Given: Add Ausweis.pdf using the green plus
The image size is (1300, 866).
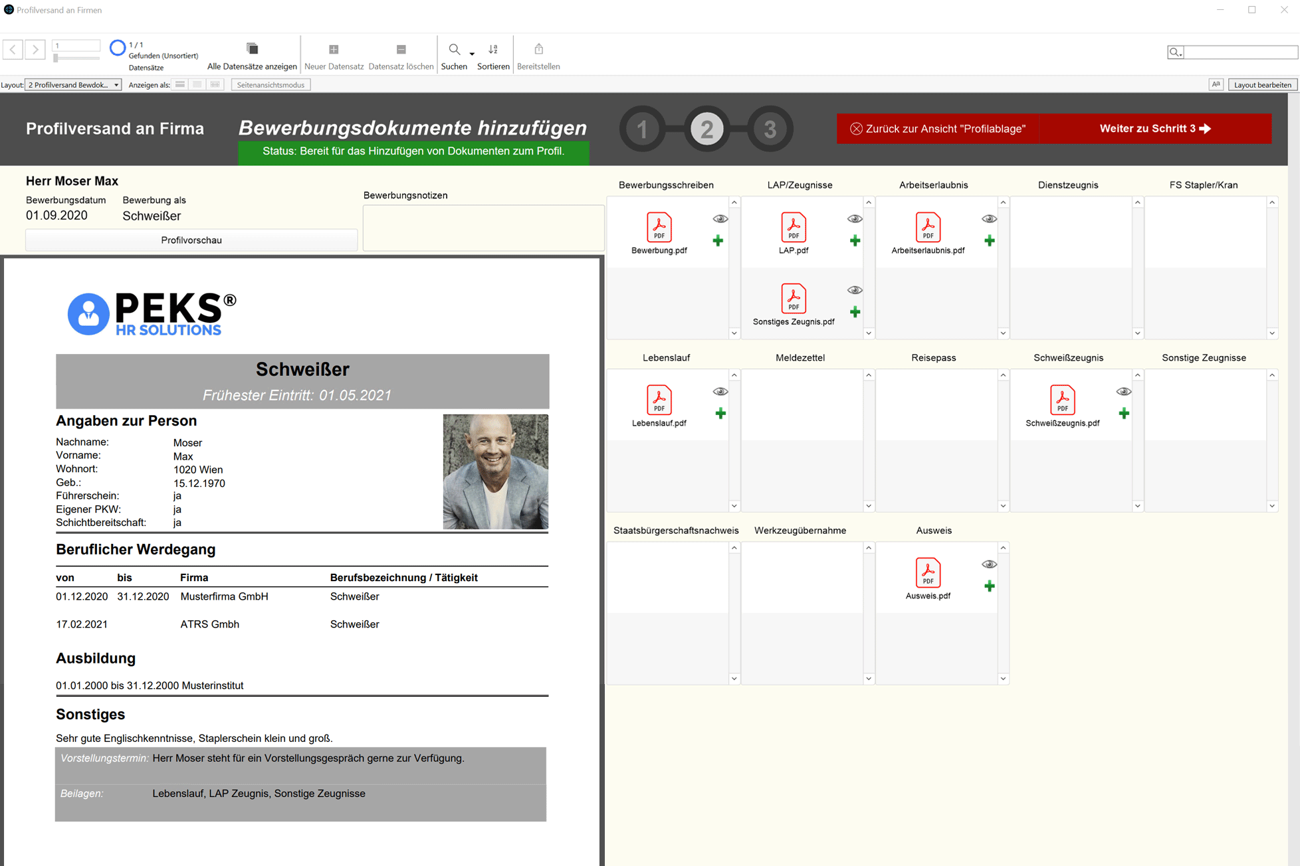Looking at the screenshot, I should (x=989, y=586).
